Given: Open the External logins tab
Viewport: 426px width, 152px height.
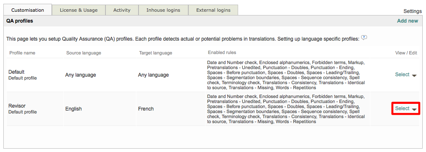Looking at the screenshot, I should pos(213,10).
